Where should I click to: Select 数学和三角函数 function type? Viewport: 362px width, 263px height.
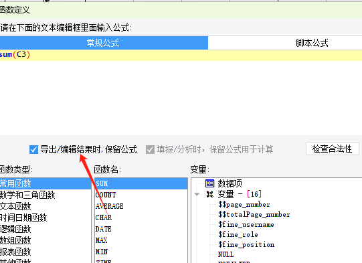(46, 195)
